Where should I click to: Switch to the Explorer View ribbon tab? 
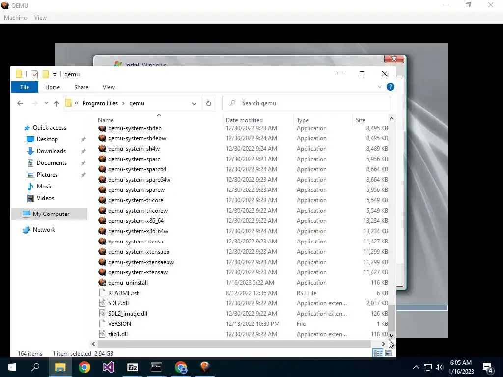pyautogui.click(x=109, y=87)
